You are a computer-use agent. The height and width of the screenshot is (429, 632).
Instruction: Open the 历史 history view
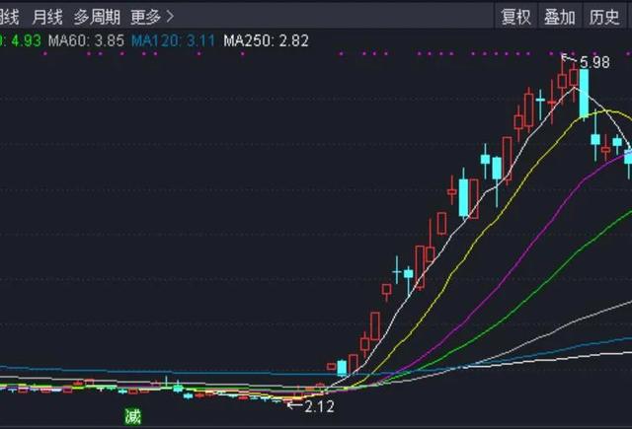point(604,17)
